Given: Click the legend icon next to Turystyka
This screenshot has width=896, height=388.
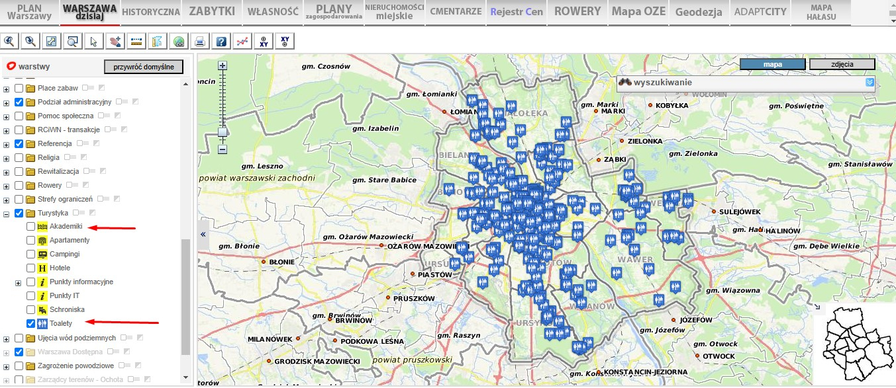Looking at the screenshot, I should tap(77, 213).
